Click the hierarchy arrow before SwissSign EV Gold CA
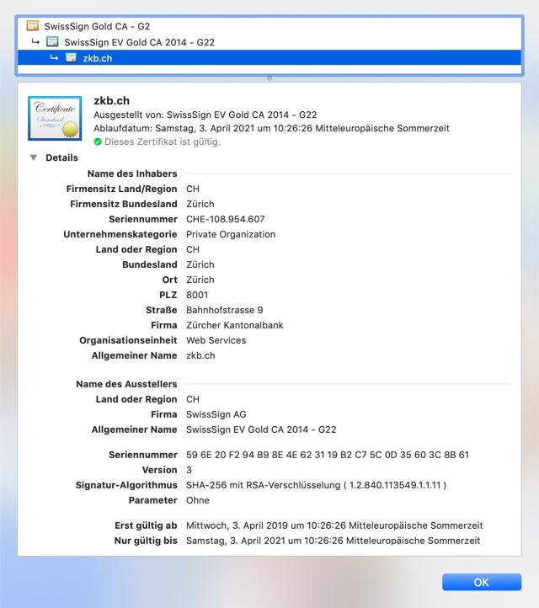The image size is (539, 608). pyautogui.click(x=35, y=41)
